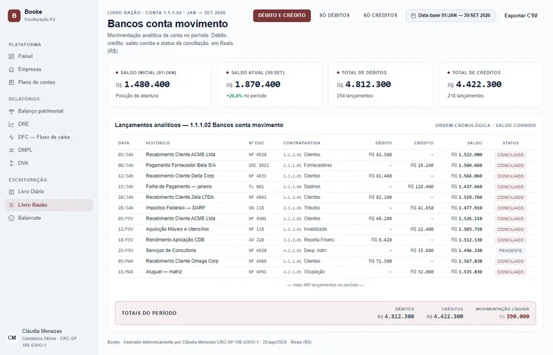
Task: Open Plano de contas table icon
Action: pyautogui.click(x=11, y=82)
